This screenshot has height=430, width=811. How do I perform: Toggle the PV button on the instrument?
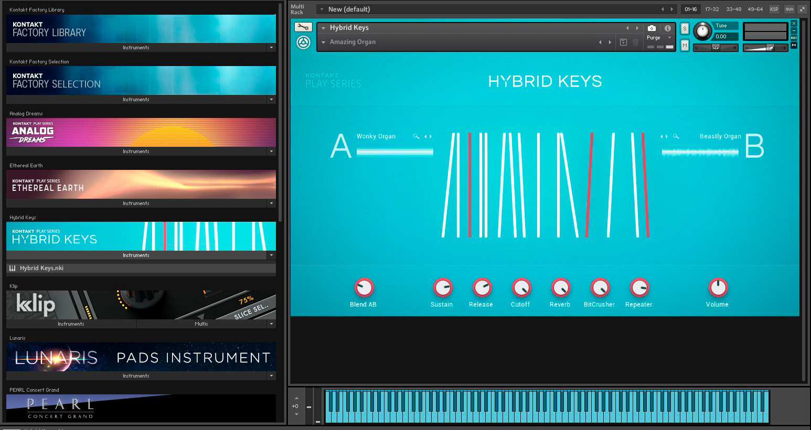(x=794, y=45)
